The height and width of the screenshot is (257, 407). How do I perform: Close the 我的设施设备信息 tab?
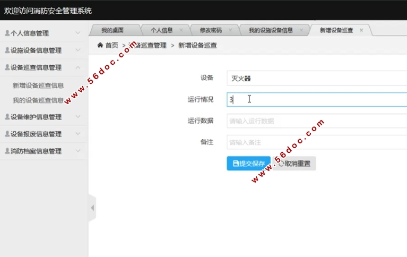tap(301, 30)
